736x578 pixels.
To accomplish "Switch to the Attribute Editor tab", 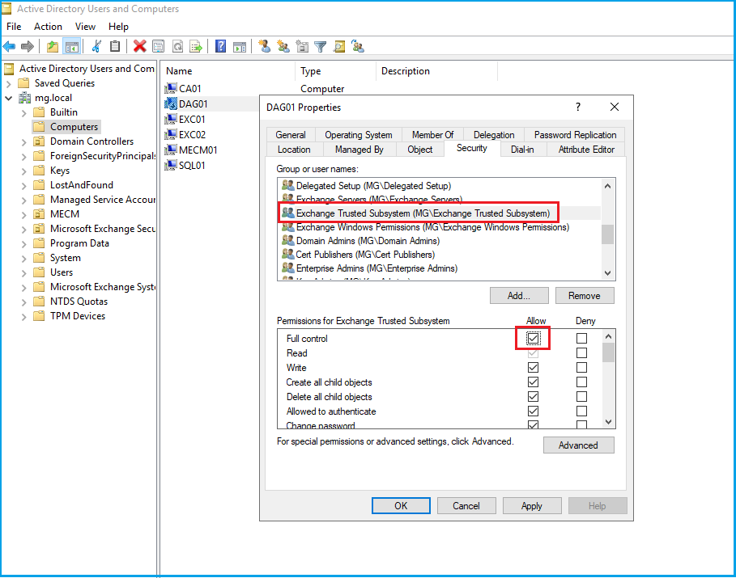I will pyautogui.click(x=586, y=150).
